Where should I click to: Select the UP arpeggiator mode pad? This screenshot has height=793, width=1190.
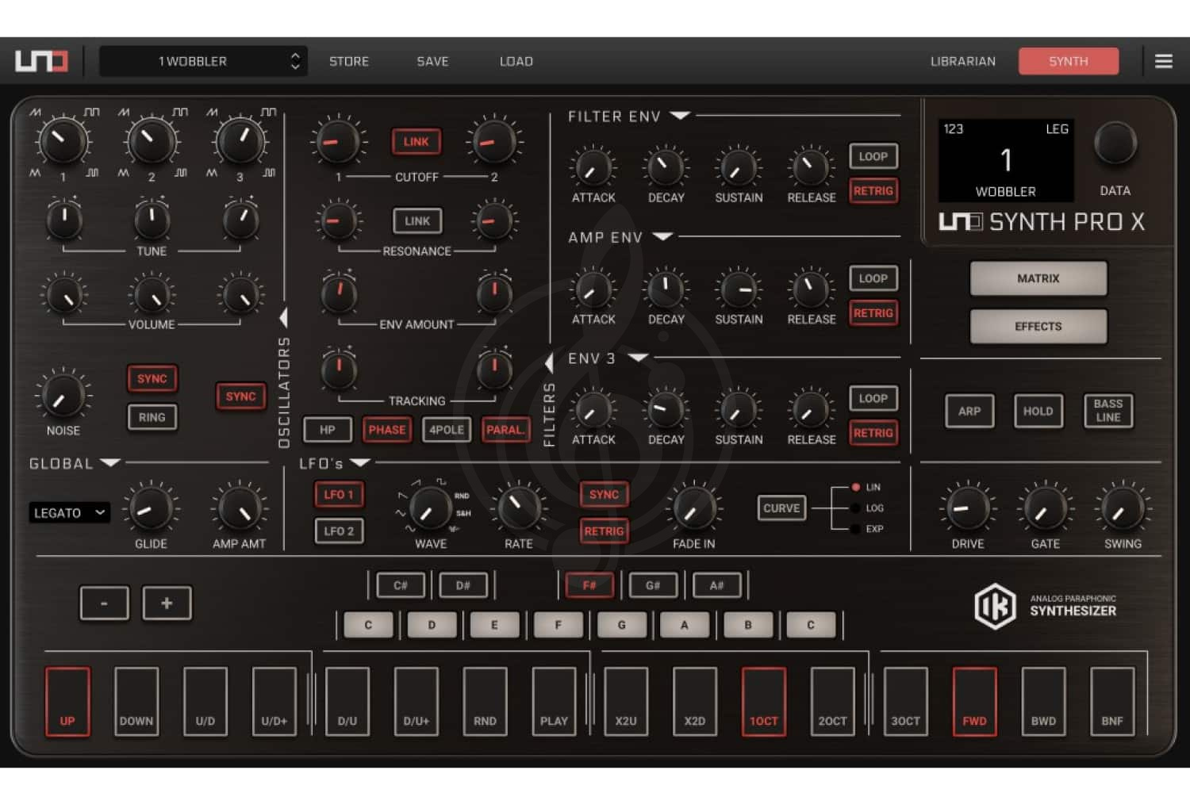click(67, 702)
